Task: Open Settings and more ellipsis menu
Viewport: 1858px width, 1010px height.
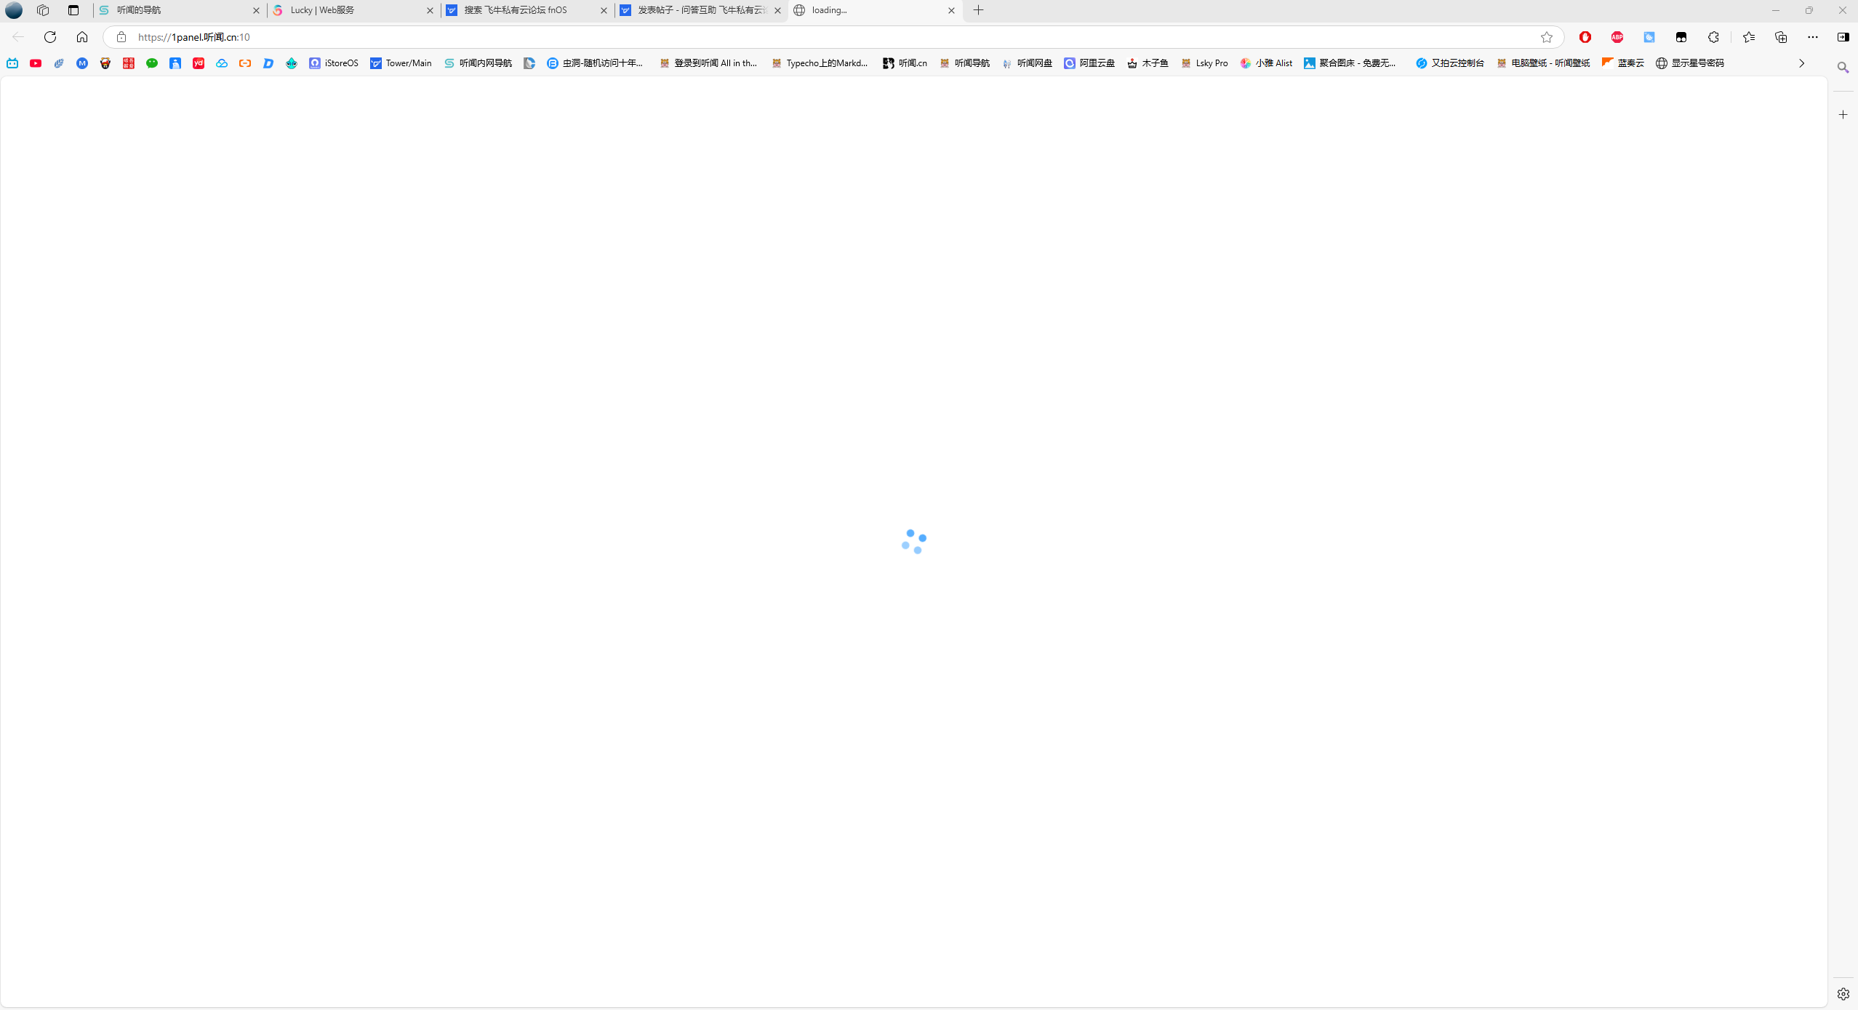Action: [1813, 37]
